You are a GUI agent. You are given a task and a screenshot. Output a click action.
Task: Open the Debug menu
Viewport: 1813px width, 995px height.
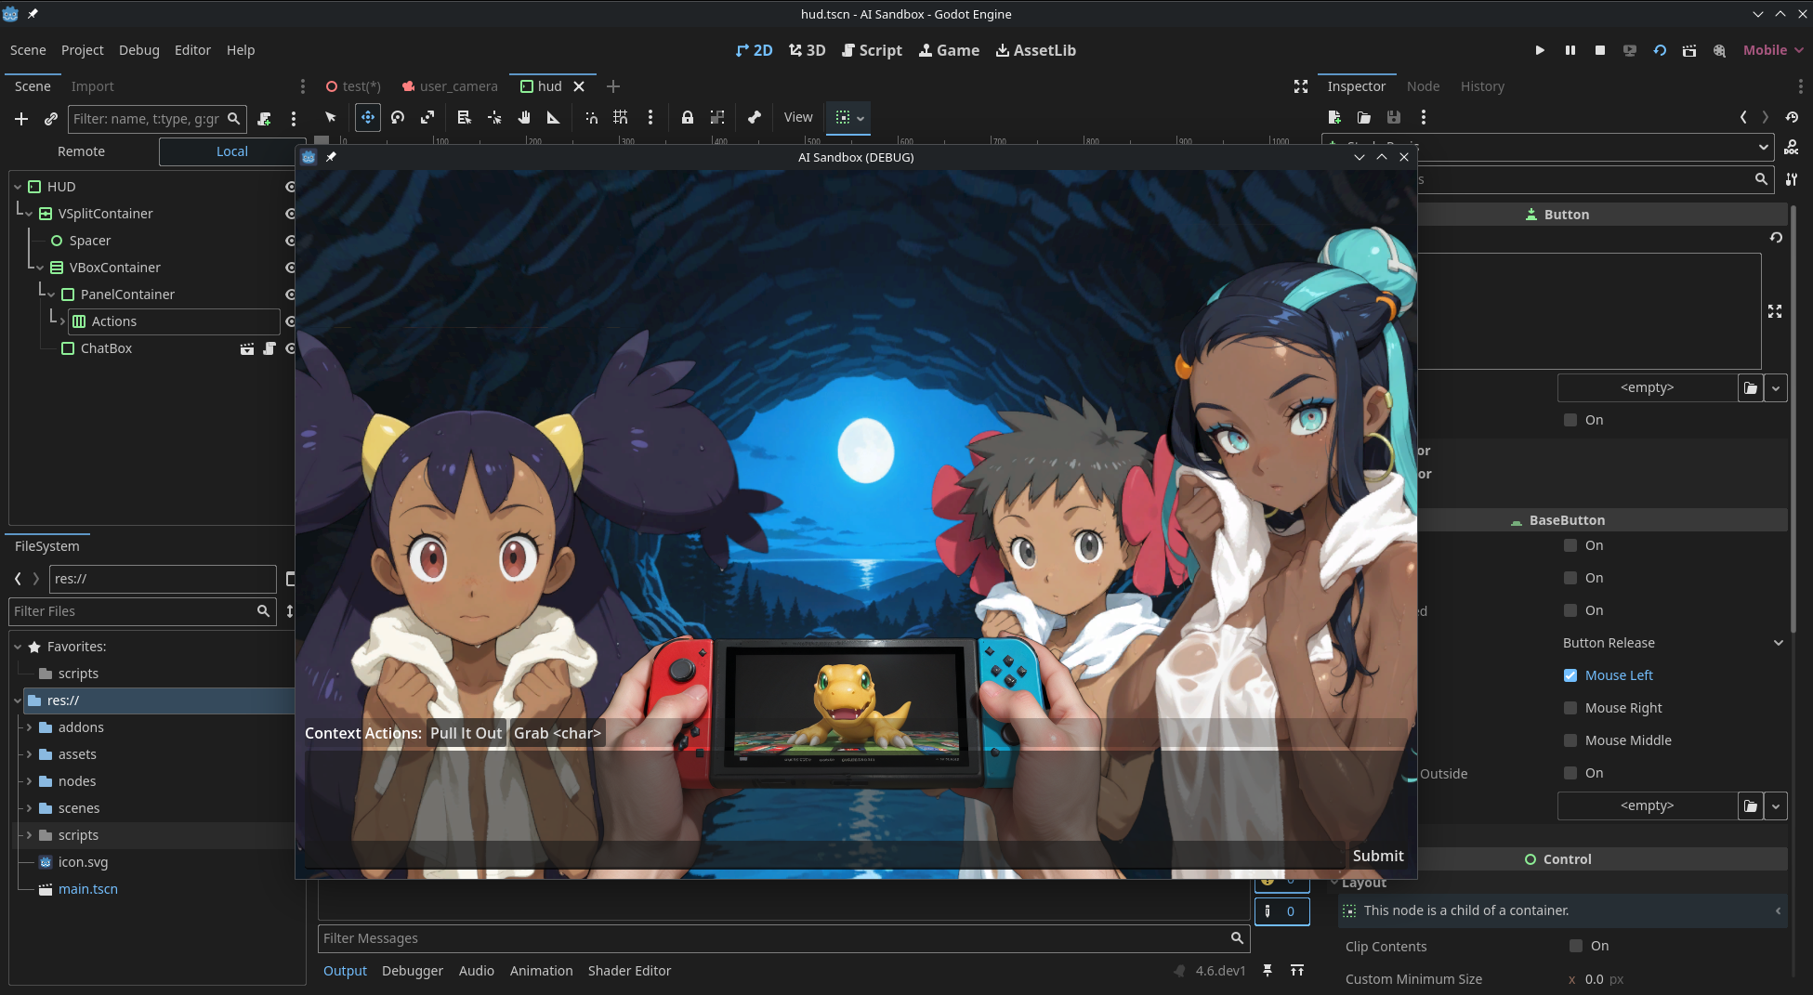[138, 50]
